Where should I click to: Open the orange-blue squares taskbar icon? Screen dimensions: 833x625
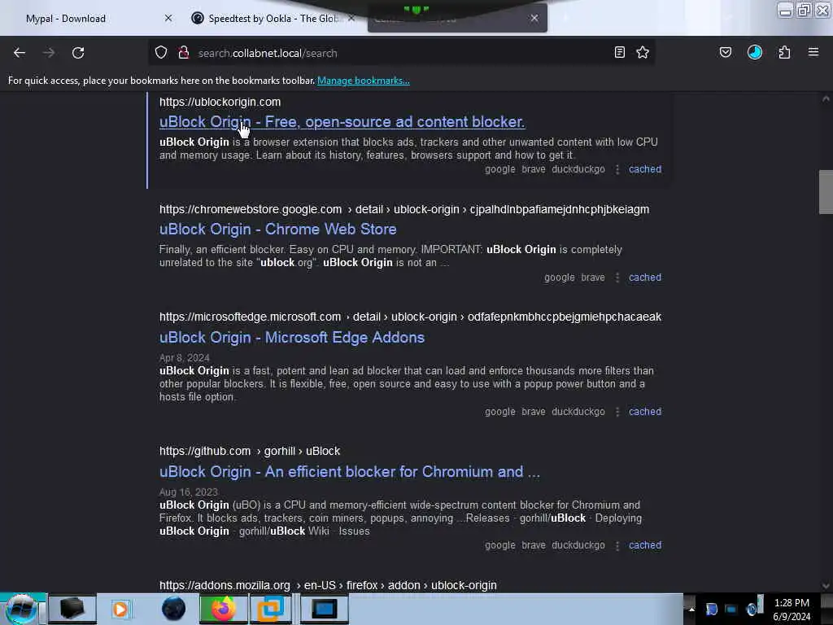tap(270, 609)
